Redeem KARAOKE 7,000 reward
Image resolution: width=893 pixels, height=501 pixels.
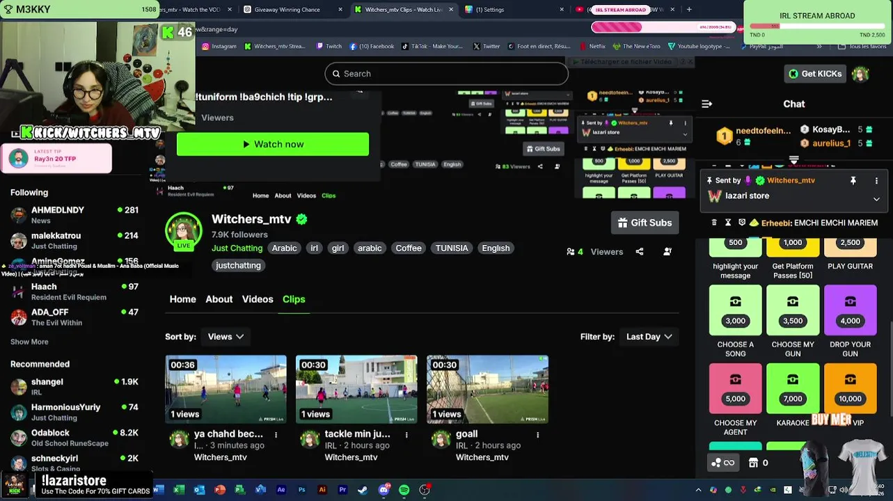tap(793, 388)
